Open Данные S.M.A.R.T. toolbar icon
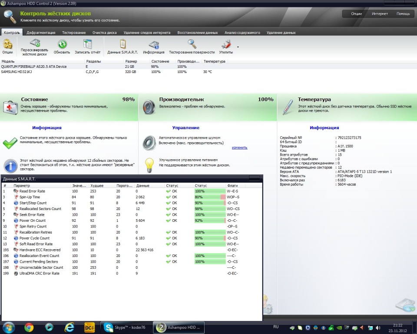The image size is (417, 334). [x=122, y=44]
